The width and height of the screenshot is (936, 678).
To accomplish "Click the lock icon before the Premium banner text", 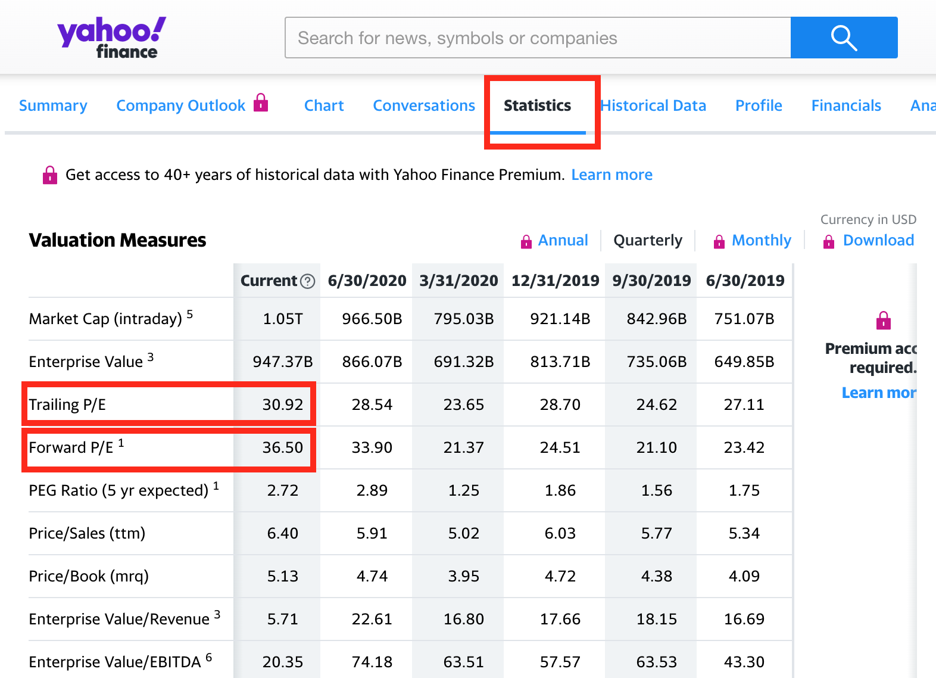I will click(50, 175).
